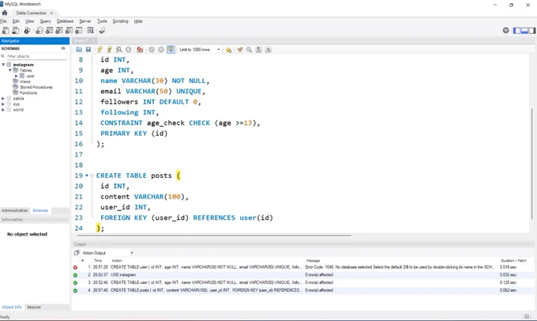Select the USE instagram output row
Viewport: 537px width, 321px height.
(302, 274)
